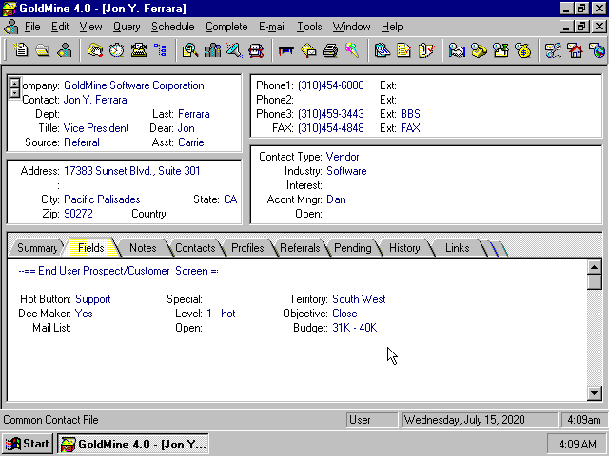This screenshot has height=456, width=609.
Task: Click the fields pane scrollbar thumb
Action: pos(595,282)
